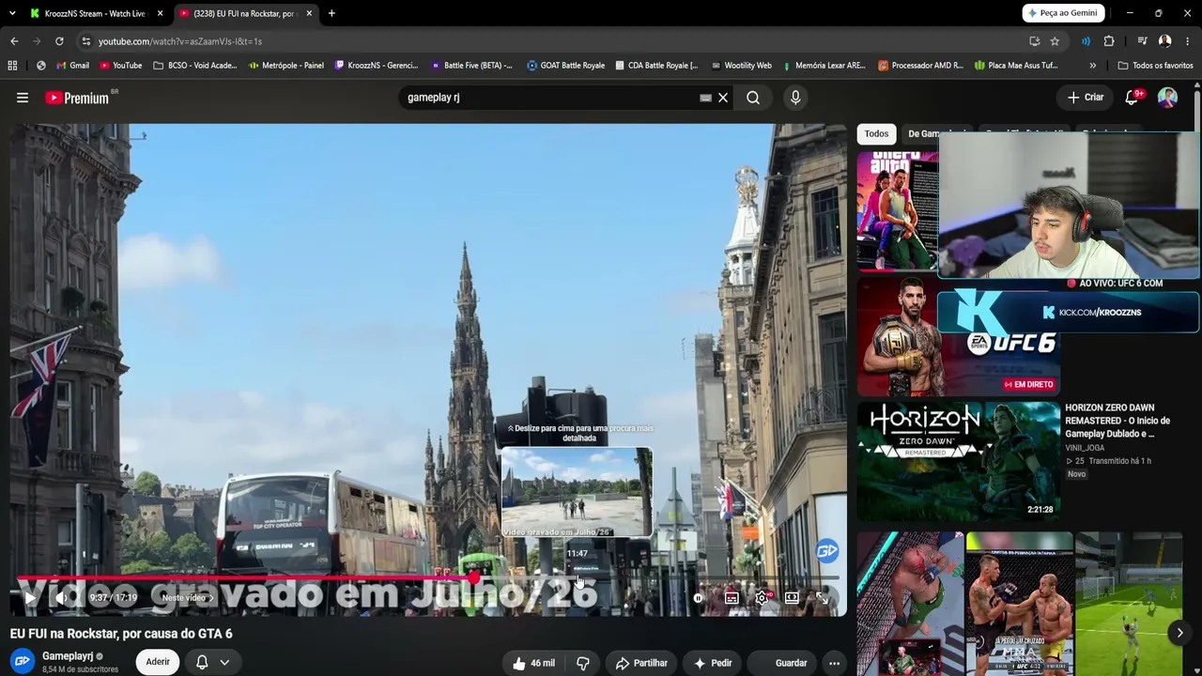Open the Chrome extensions puzzle icon
This screenshot has height=676, width=1202.
coord(1109,41)
